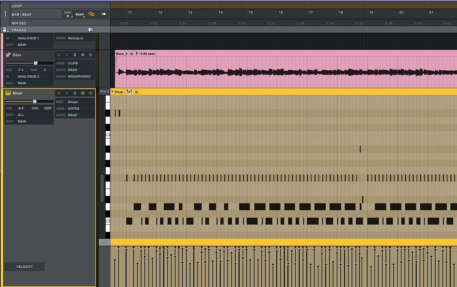Open the GRID /8 resolution dropdown
Image resolution: width=457 pixels, height=287 pixels.
[x=67, y=14]
